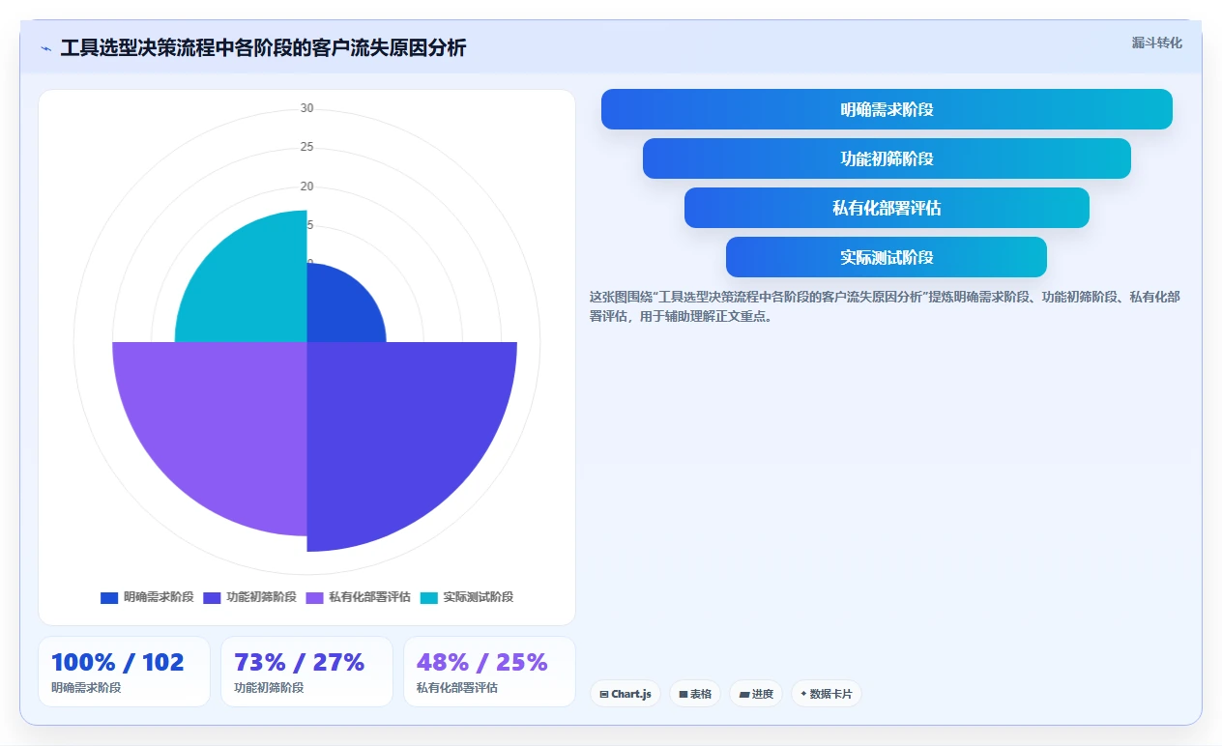This screenshot has width=1222, height=746.
Task: Click the description paragraph under the funnel
Action: coord(885,306)
